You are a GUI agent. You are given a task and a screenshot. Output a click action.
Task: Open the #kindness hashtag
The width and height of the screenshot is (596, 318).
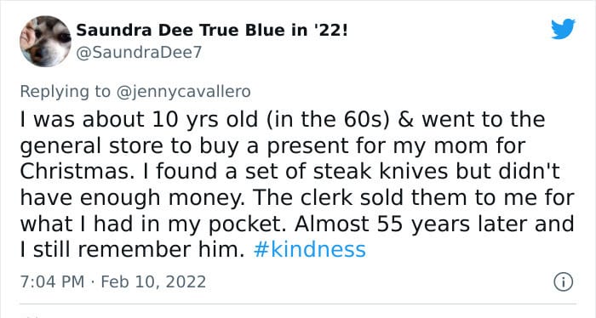[309, 250]
